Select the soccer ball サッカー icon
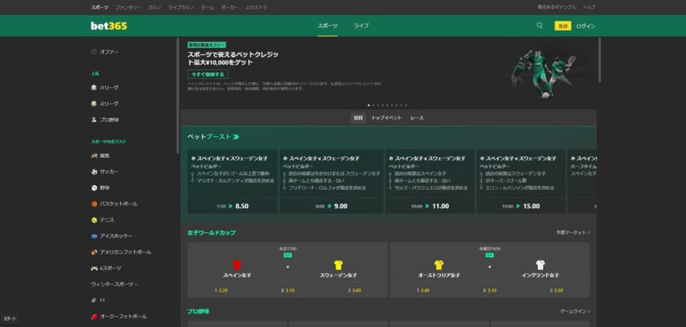 pyautogui.click(x=94, y=172)
